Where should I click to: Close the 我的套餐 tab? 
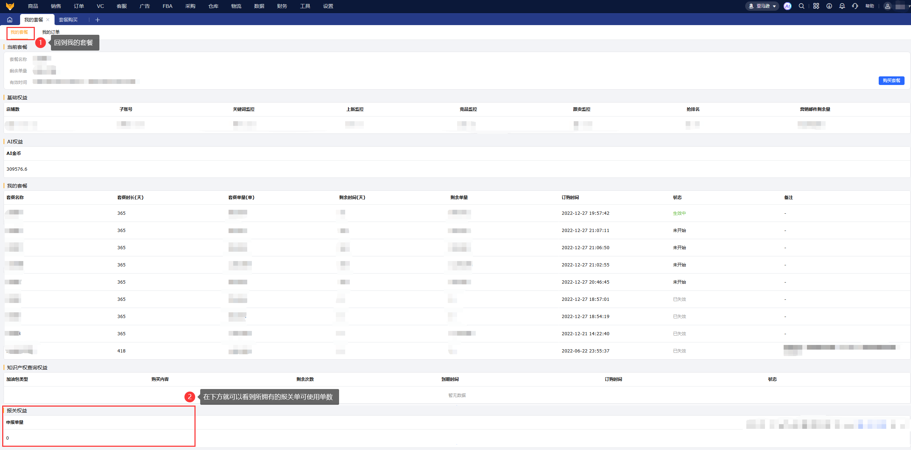point(48,20)
